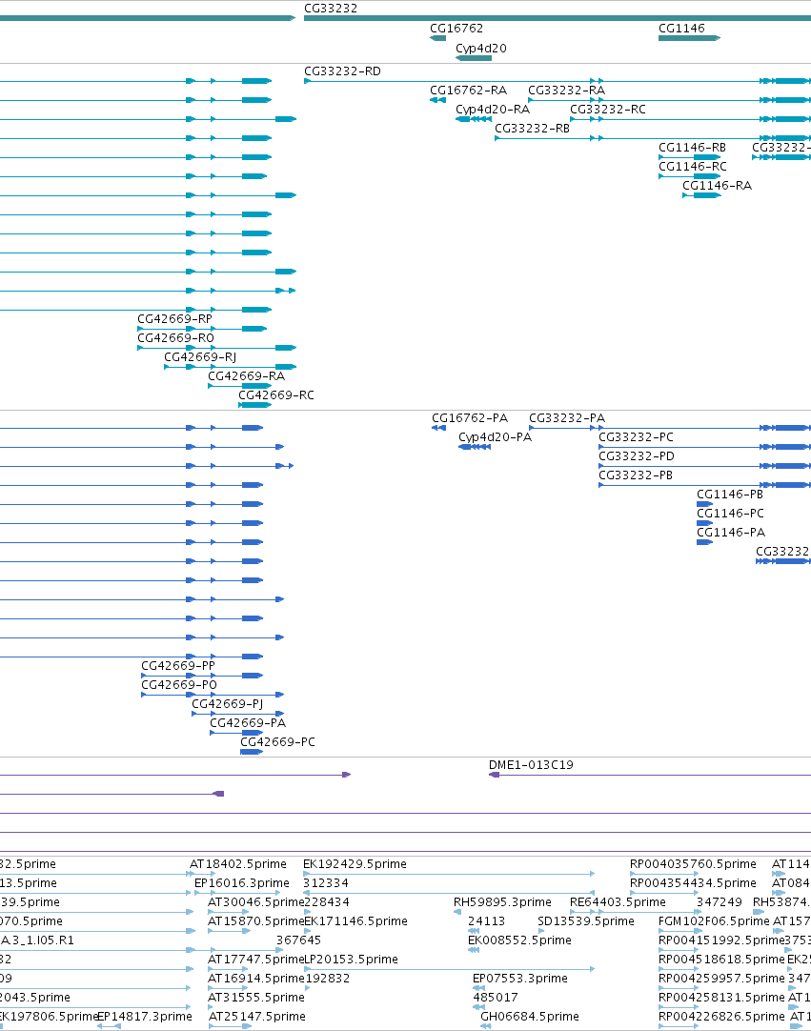Click EST entry 485017
This screenshot has height=1031, width=811.
click(x=495, y=998)
